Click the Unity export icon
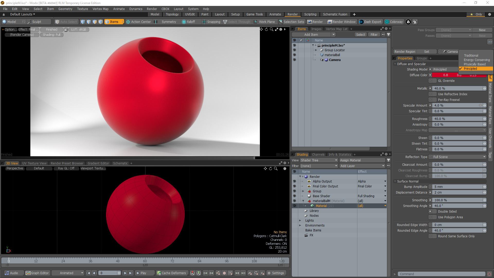The height and width of the screenshot is (278, 494). 408,22
